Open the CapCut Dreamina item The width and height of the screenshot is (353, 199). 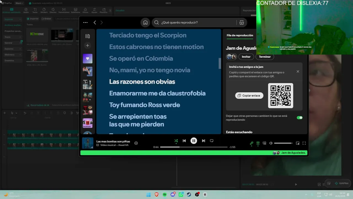point(9,61)
